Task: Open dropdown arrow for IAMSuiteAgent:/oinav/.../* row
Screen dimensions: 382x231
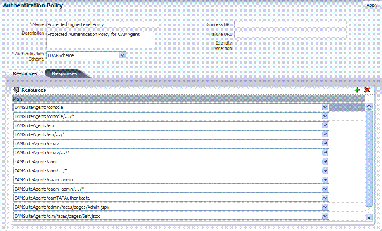Action: [325, 153]
